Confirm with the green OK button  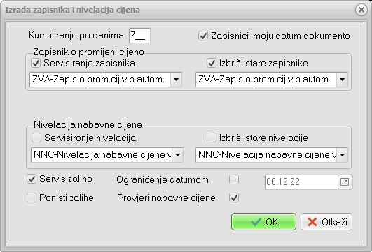[264, 222]
